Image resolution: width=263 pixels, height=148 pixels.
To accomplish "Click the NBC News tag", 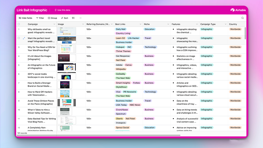I will point(135,105).
